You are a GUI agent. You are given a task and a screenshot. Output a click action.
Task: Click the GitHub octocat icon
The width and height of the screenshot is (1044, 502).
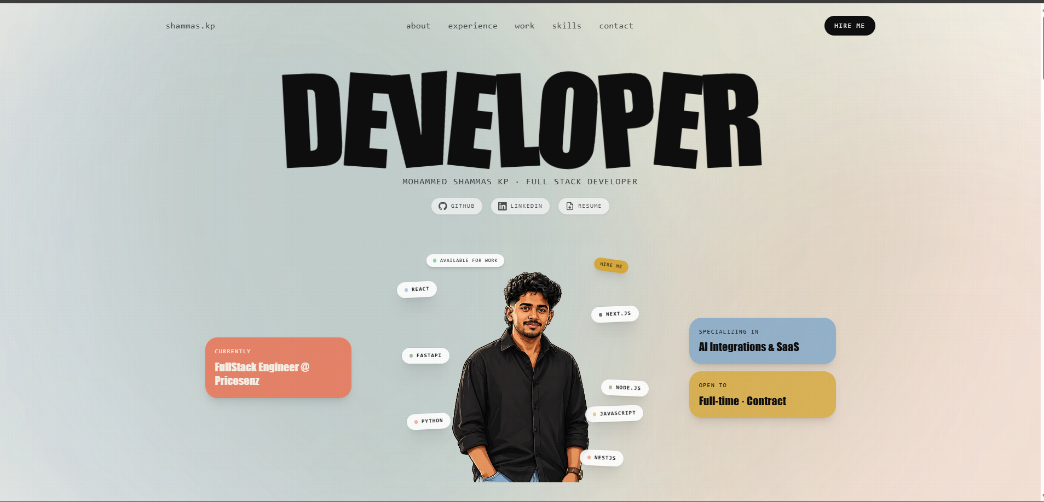[x=442, y=206]
